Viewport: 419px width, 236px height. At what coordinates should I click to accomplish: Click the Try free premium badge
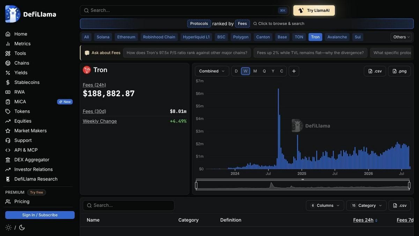pyautogui.click(x=36, y=192)
